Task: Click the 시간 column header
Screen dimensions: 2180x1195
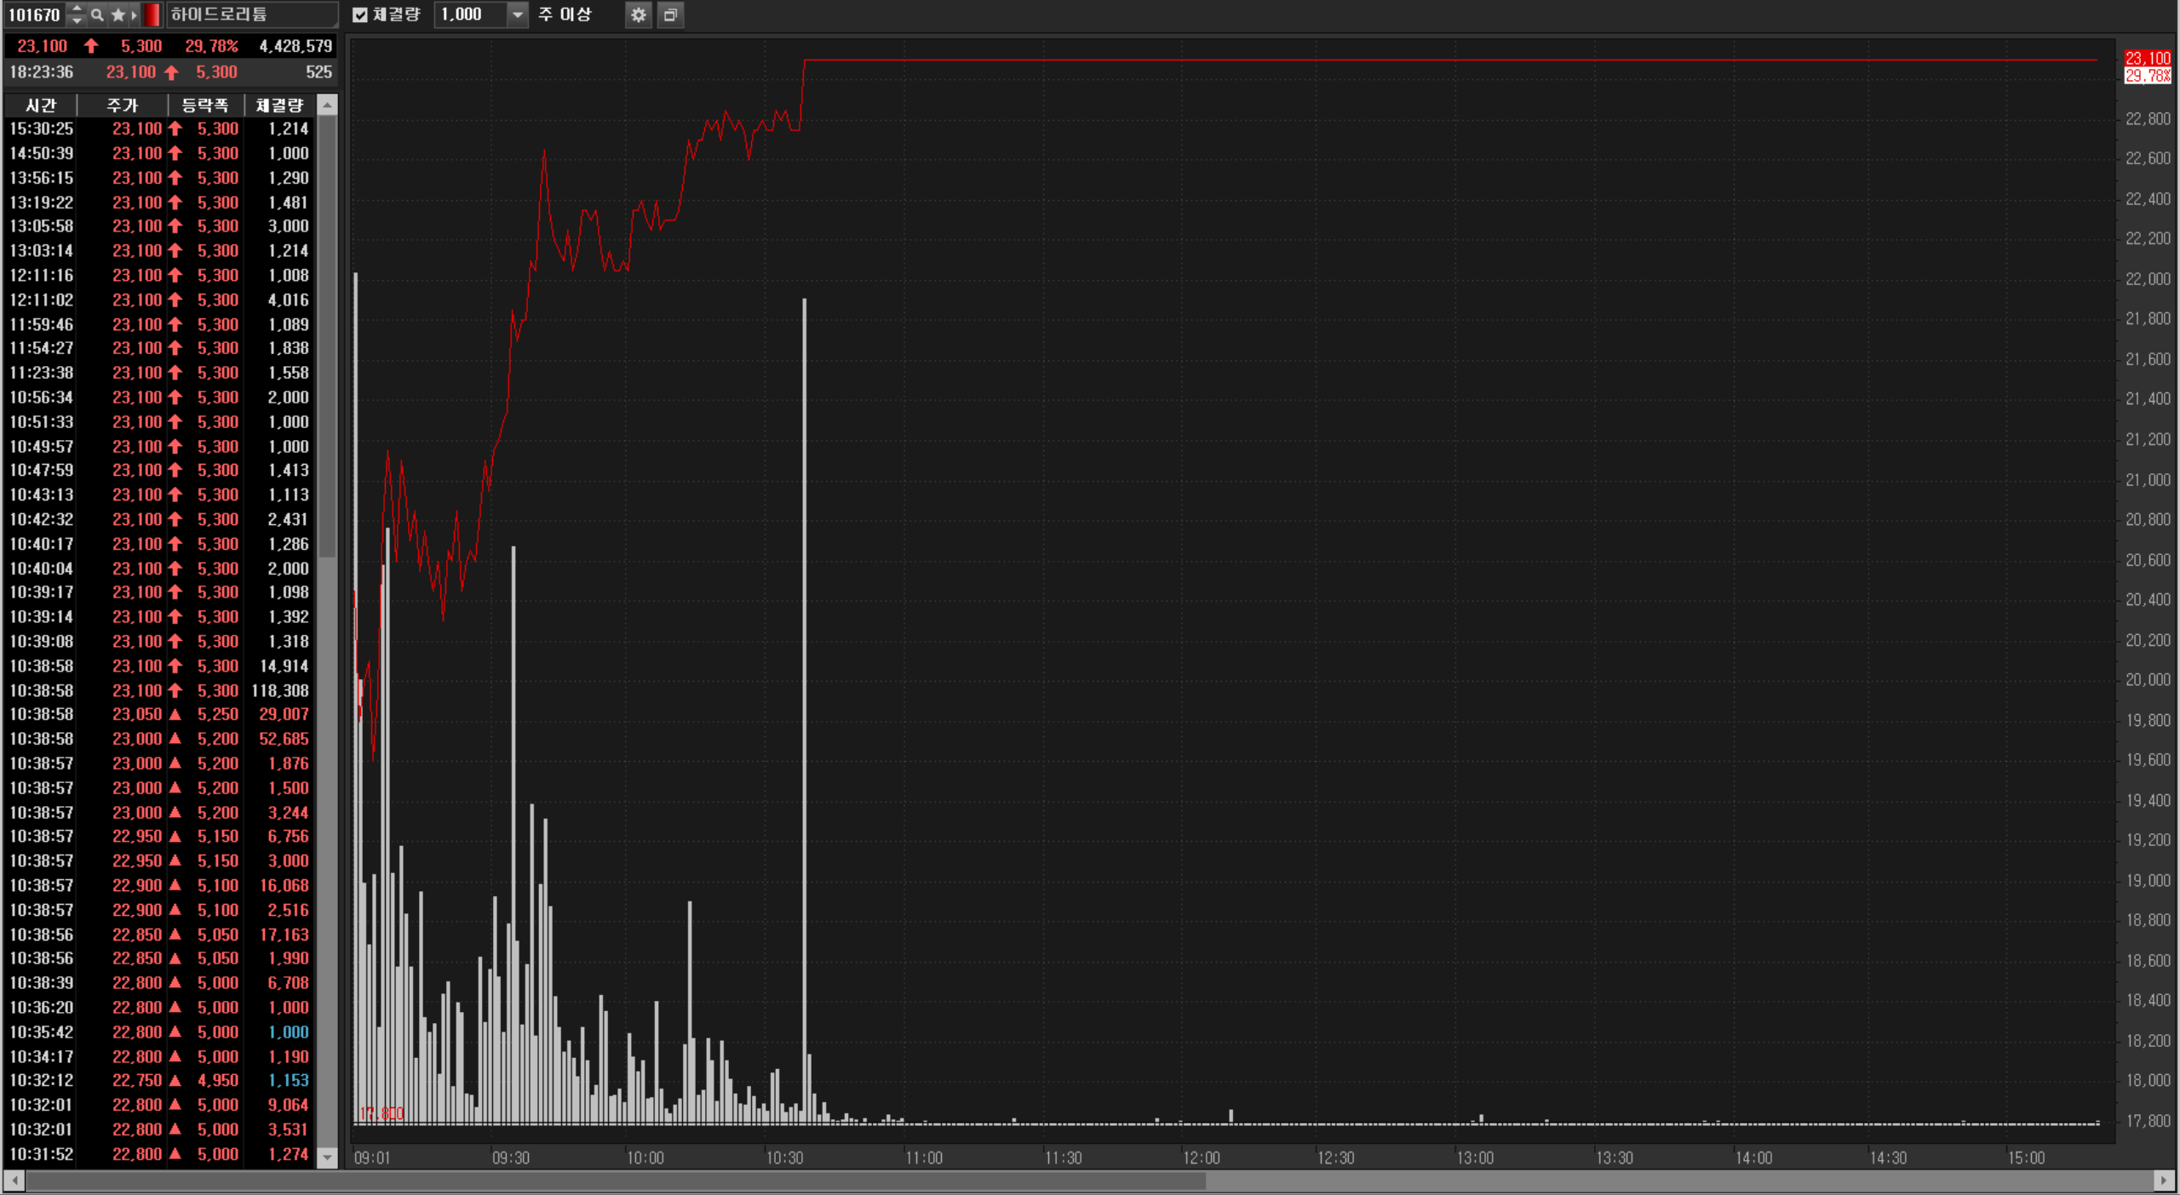Action: click(41, 106)
